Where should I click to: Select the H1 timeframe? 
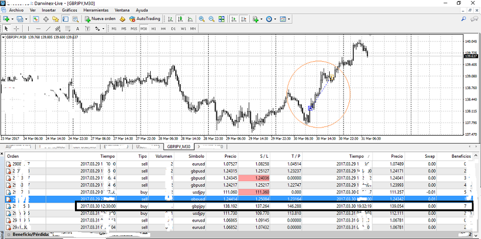(x=153, y=29)
